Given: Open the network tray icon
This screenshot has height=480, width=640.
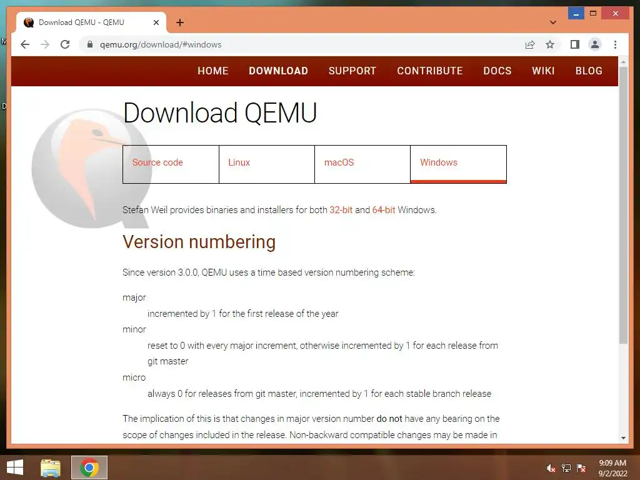Looking at the screenshot, I should click(x=566, y=468).
